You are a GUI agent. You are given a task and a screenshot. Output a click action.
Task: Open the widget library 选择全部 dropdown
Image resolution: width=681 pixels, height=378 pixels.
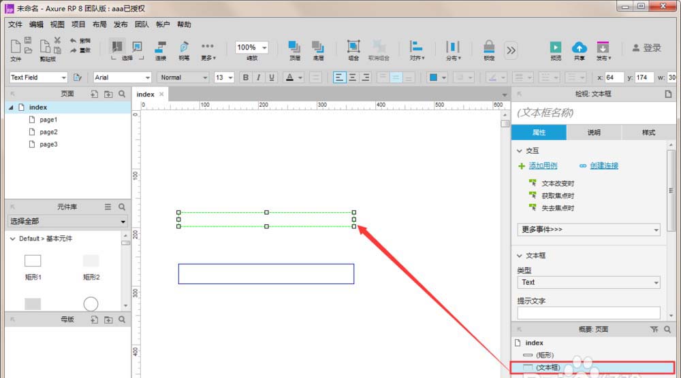pyautogui.click(x=67, y=221)
